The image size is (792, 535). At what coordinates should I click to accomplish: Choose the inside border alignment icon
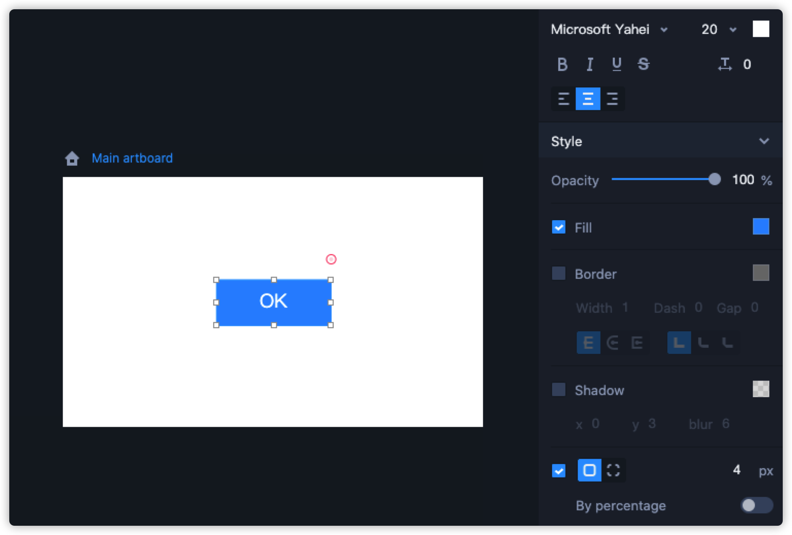(x=613, y=343)
